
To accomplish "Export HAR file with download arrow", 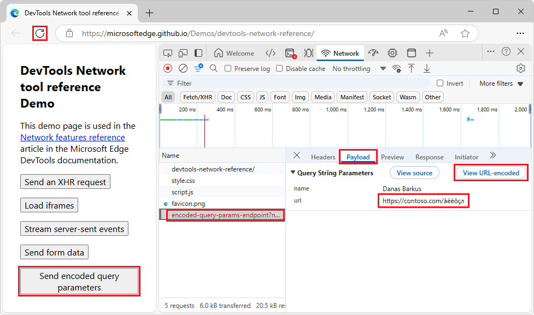I will [427, 68].
